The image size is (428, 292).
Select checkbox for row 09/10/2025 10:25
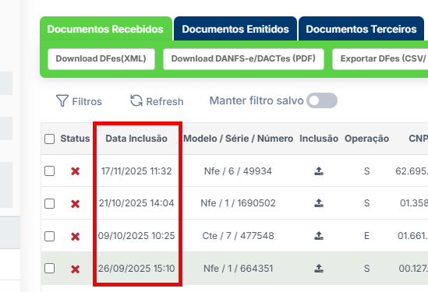(49, 236)
